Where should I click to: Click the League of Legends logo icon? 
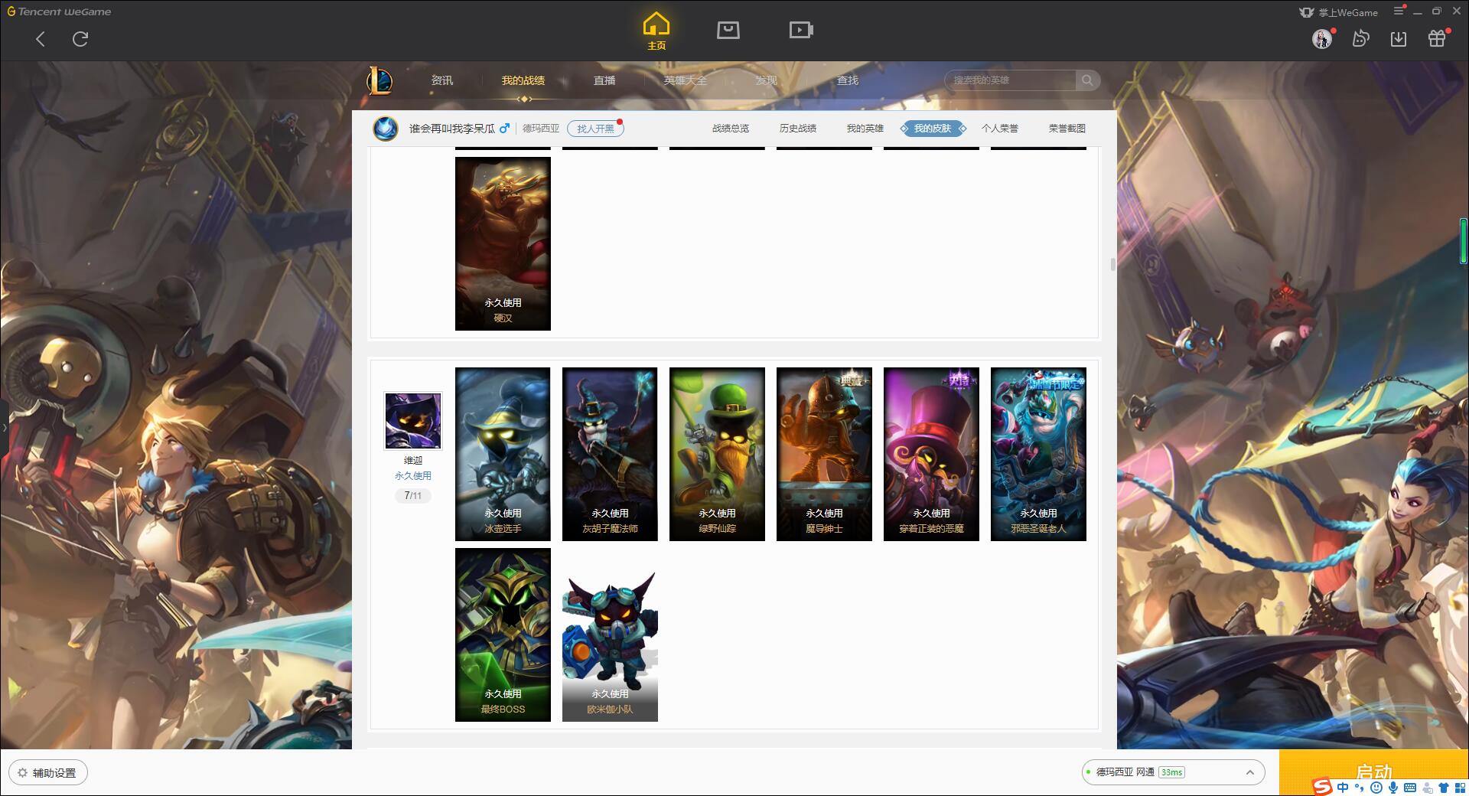tap(380, 80)
